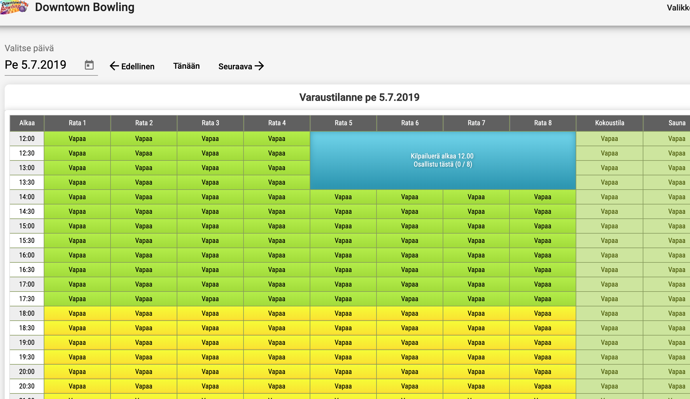Book Rata 3 at 17:00
The height and width of the screenshot is (399, 690).
coord(210,284)
